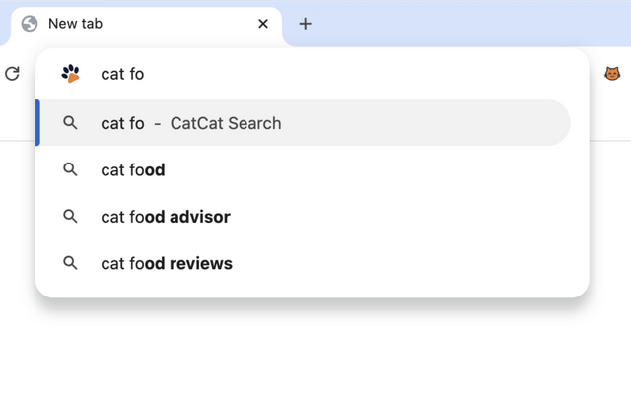Click the globe favicon on New tab
This screenshot has height=394, width=631.
30,24
